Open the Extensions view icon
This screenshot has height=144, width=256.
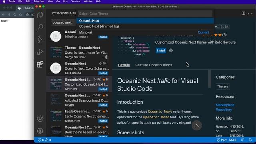click(40, 64)
